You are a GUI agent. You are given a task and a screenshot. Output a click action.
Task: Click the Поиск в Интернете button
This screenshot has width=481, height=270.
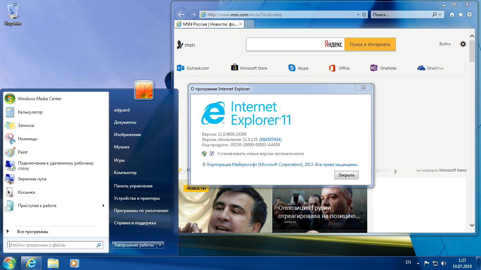[x=370, y=45]
